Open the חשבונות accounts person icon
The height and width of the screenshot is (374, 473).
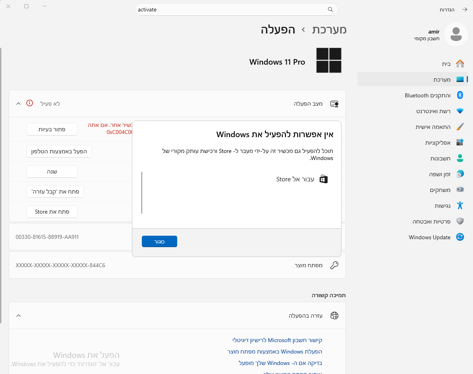click(460, 158)
